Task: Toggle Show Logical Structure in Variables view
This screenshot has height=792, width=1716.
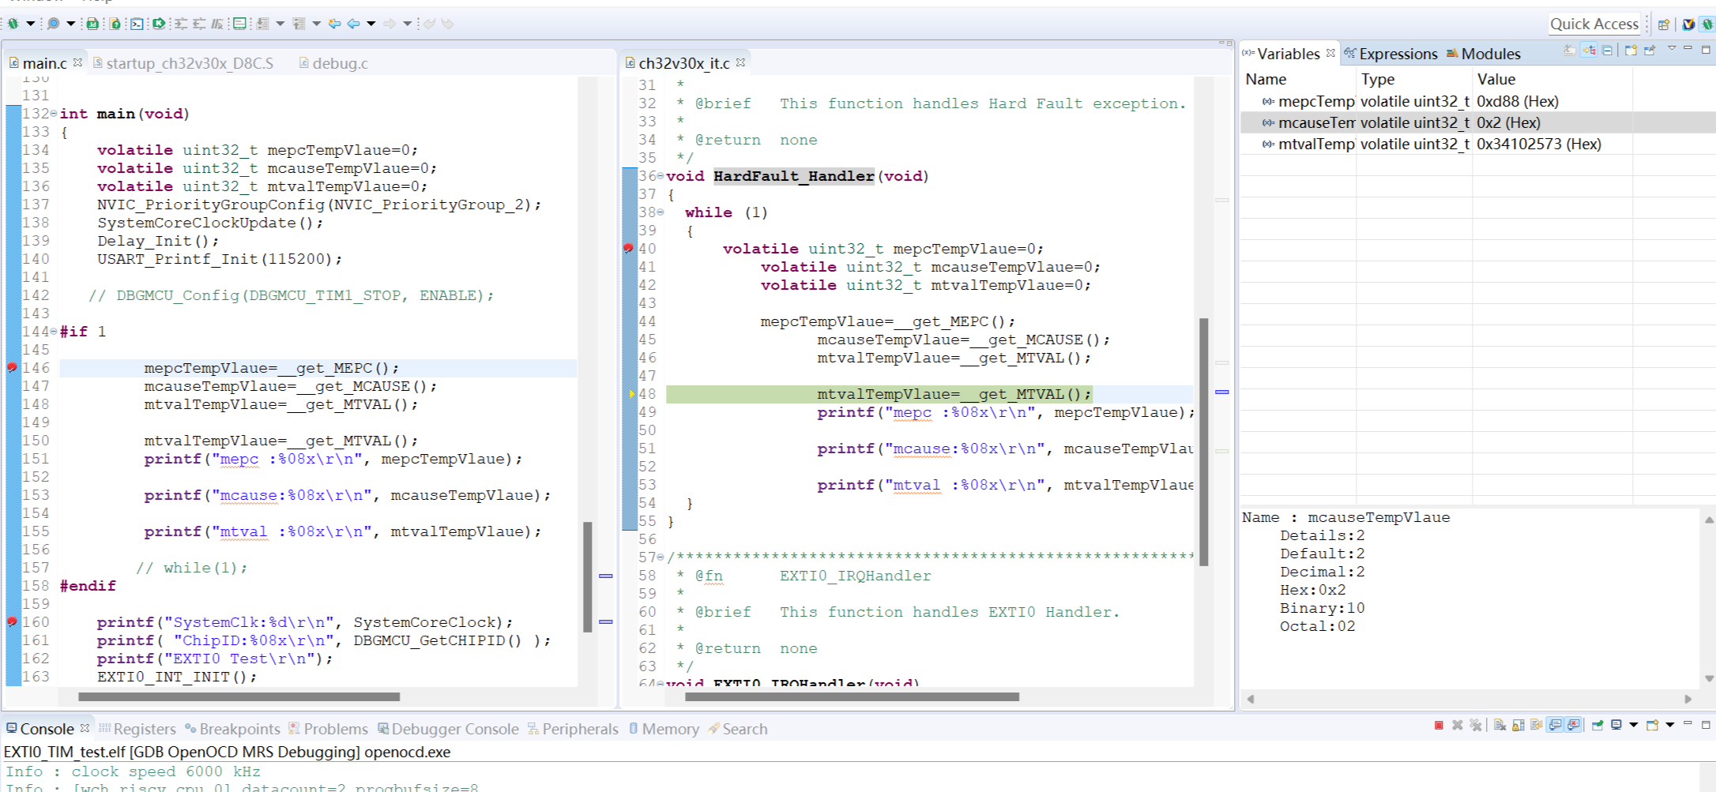Action: [x=1588, y=50]
